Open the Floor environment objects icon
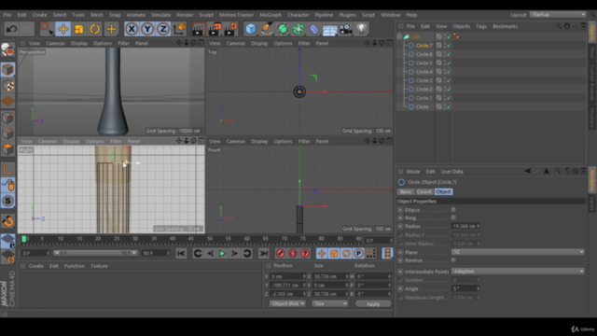Viewport: 597px width, 336px height. click(x=329, y=29)
